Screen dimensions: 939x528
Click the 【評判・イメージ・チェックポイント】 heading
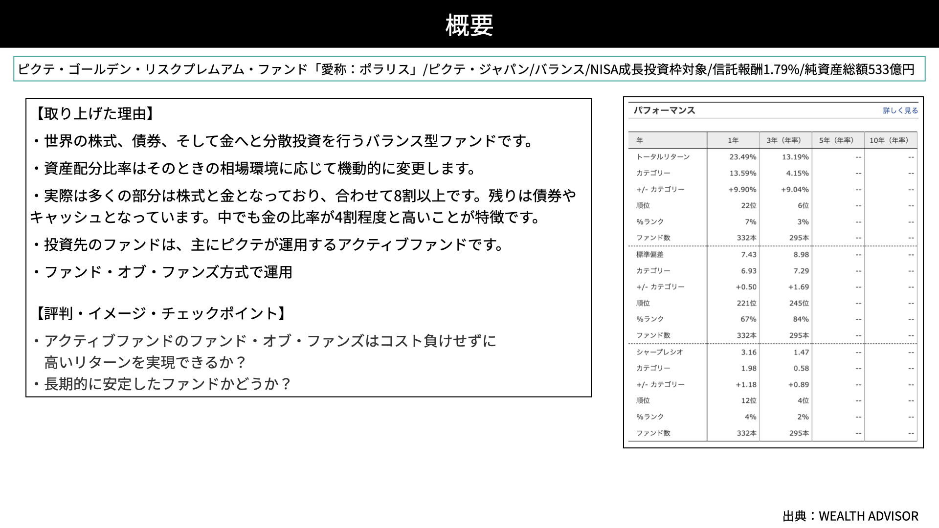[x=161, y=313]
